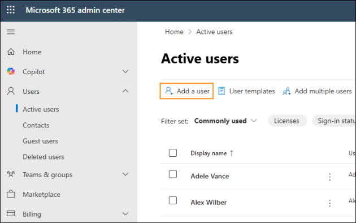Open Adele Vance user name
The height and width of the screenshot is (223, 356).
210,176
